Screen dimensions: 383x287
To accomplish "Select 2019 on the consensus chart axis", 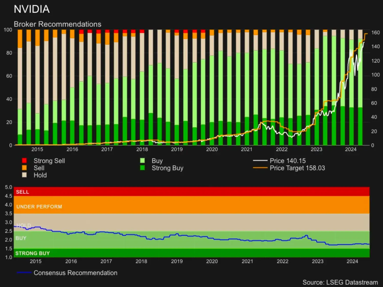I will tap(177, 261).
